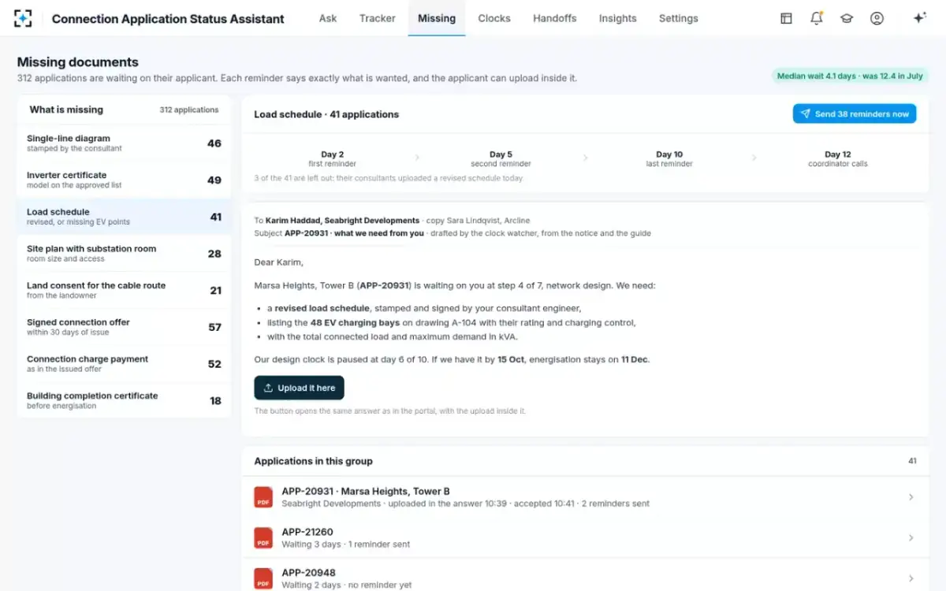Click the 'Load schedule · 41 applications' title

point(326,114)
